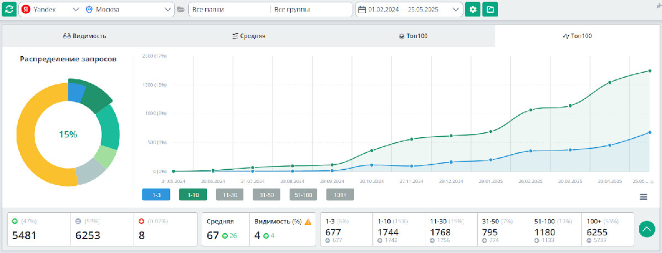The height and width of the screenshot is (253, 662).
Task: Toggle the 1-3 series in chart legend
Action: [x=155, y=194]
